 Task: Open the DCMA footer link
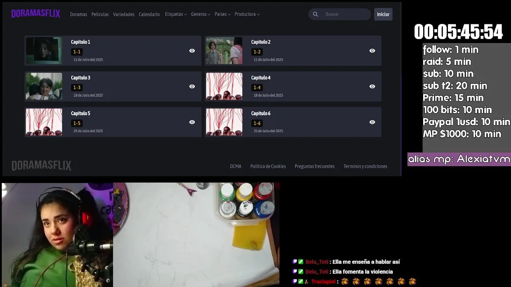[236, 166]
